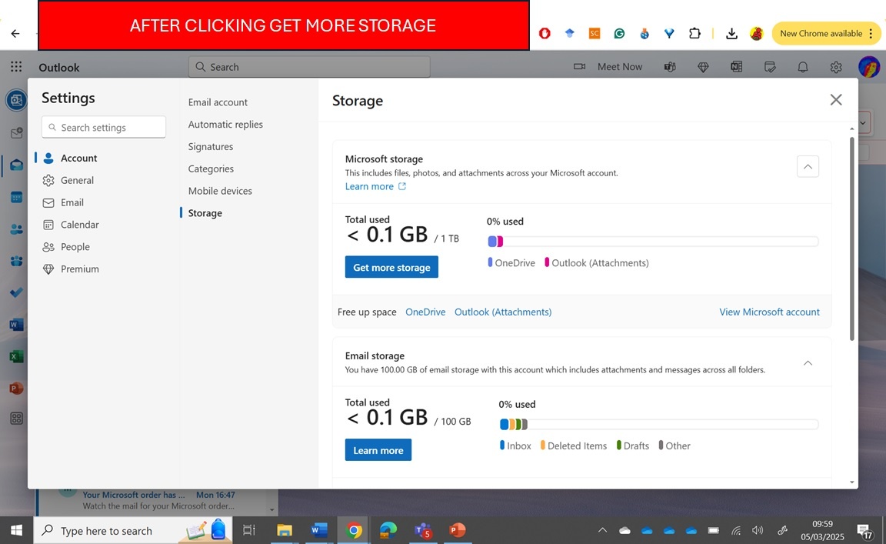This screenshot has width=886, height=544.
Task: Open Calendar in the left app rail
Action: pyautogui.click(x=16, y=197)
